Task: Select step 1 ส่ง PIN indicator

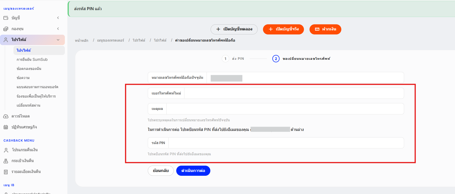Action: pyautogui.click(x=233, y=59)
